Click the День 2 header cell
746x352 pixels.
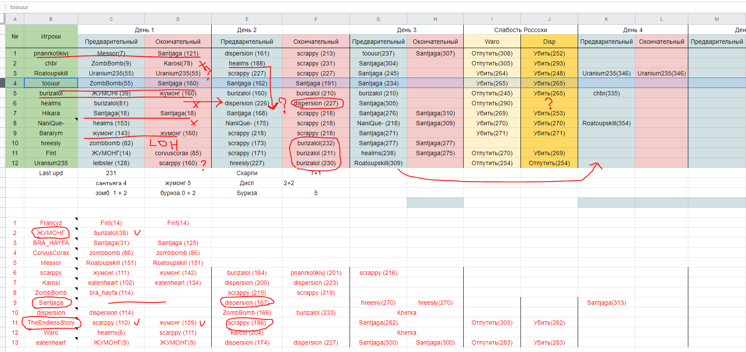pos(247,30)
